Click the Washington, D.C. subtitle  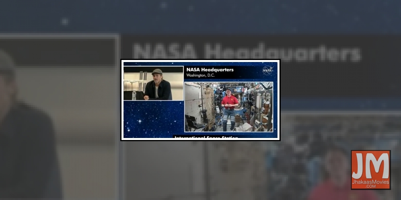(x=202, y=75)
